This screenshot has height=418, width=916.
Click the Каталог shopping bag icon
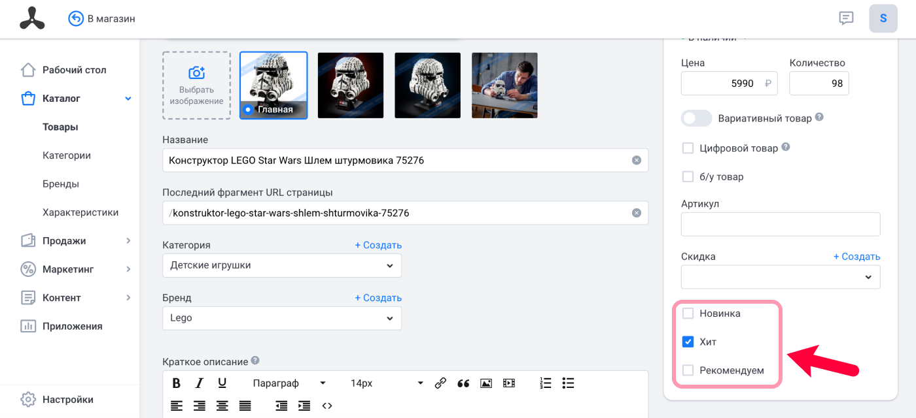click(x=27, y=99)
